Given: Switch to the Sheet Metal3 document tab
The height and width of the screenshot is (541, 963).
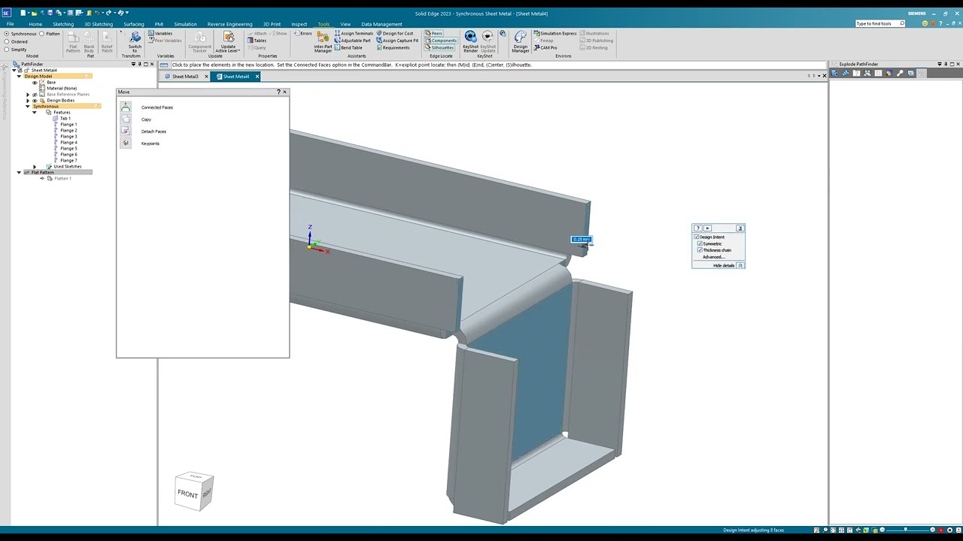Looking at the screenshot, I should point(185,77).
